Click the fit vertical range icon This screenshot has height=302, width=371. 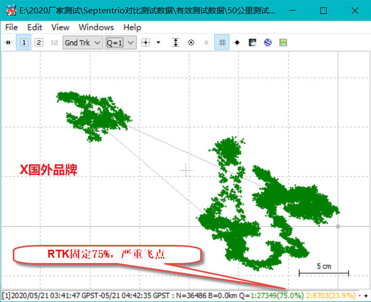click(x=176, y=43)
